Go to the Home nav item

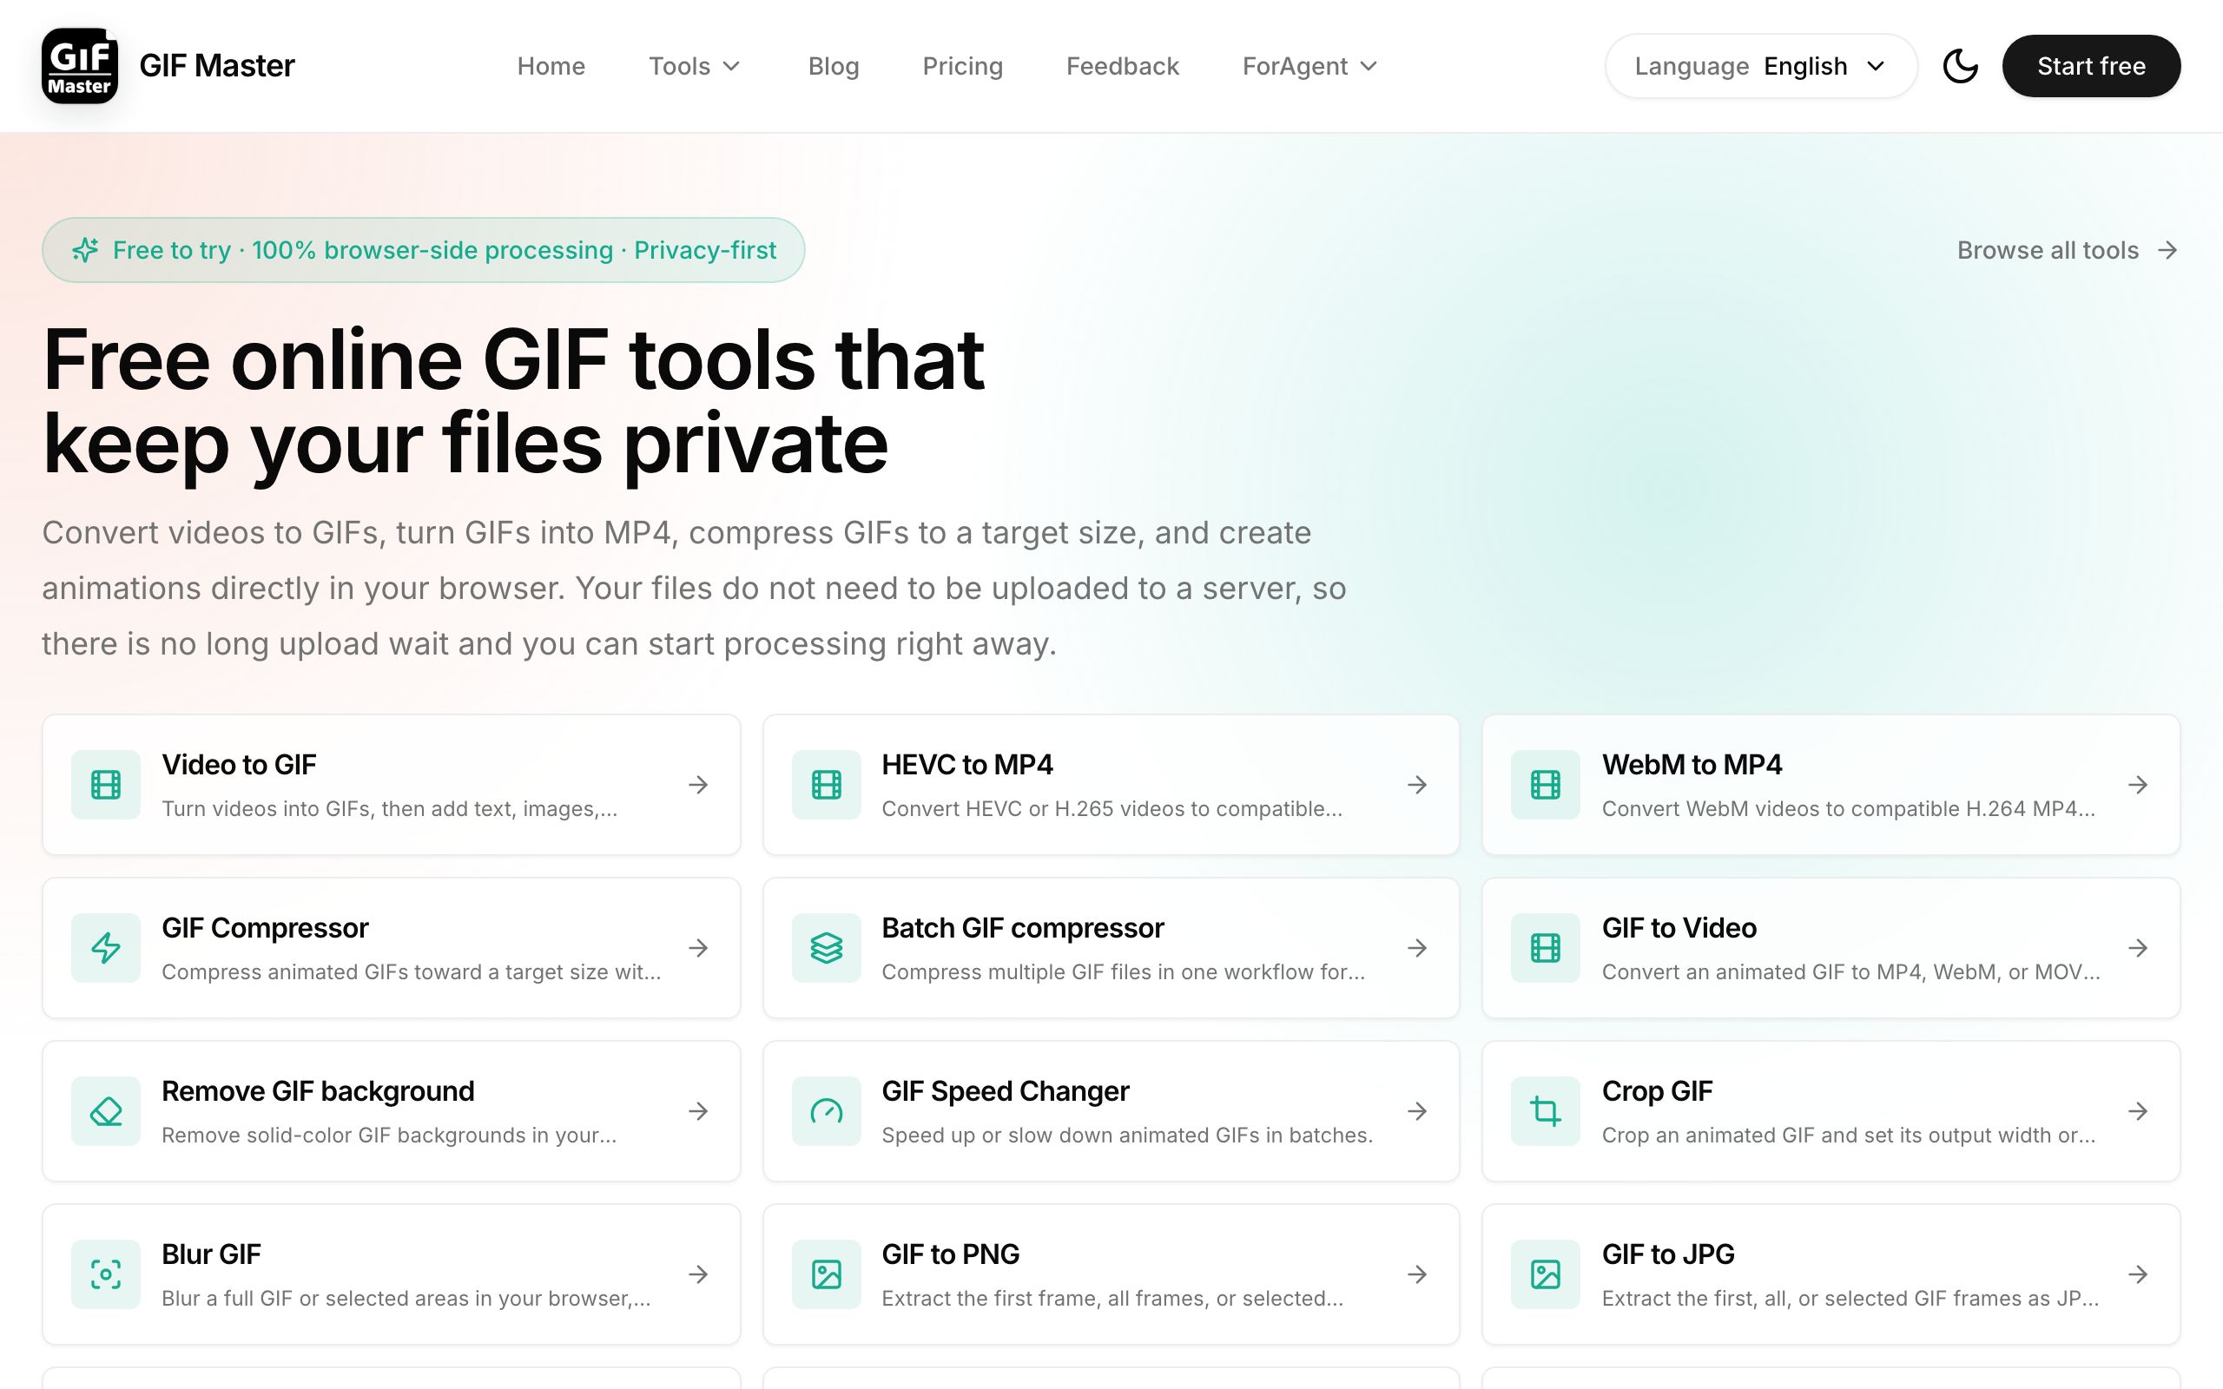[551, 66]
